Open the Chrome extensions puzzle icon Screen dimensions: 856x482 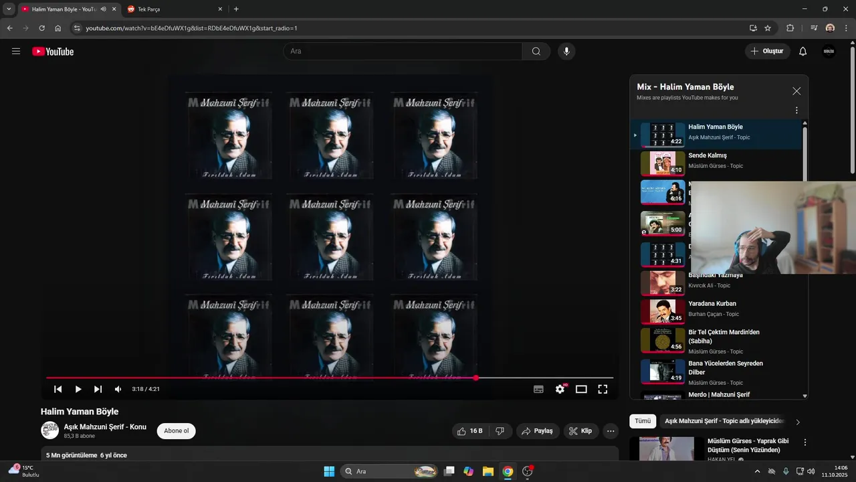pyautogui.click(x=790, y=28)
